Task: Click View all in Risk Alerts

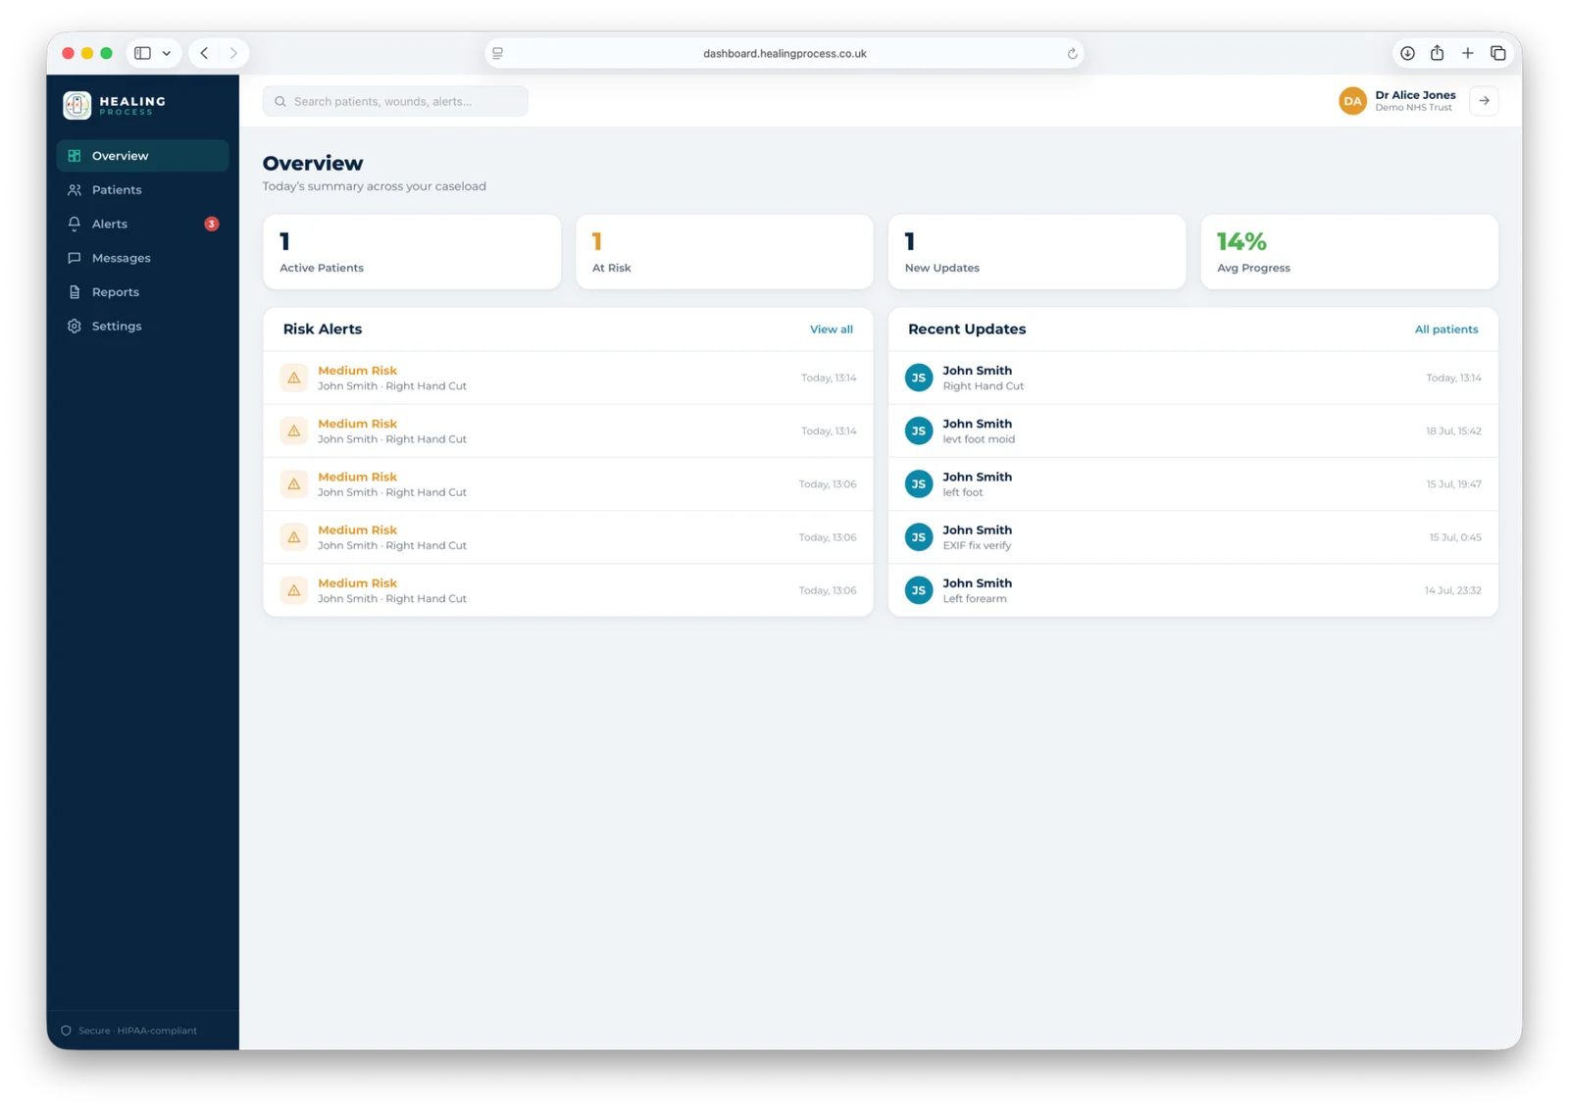Action: pyautogui.click(x=831, y=329)
